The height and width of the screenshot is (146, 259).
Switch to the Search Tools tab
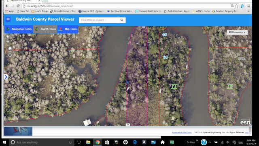(x=45, y=29)
